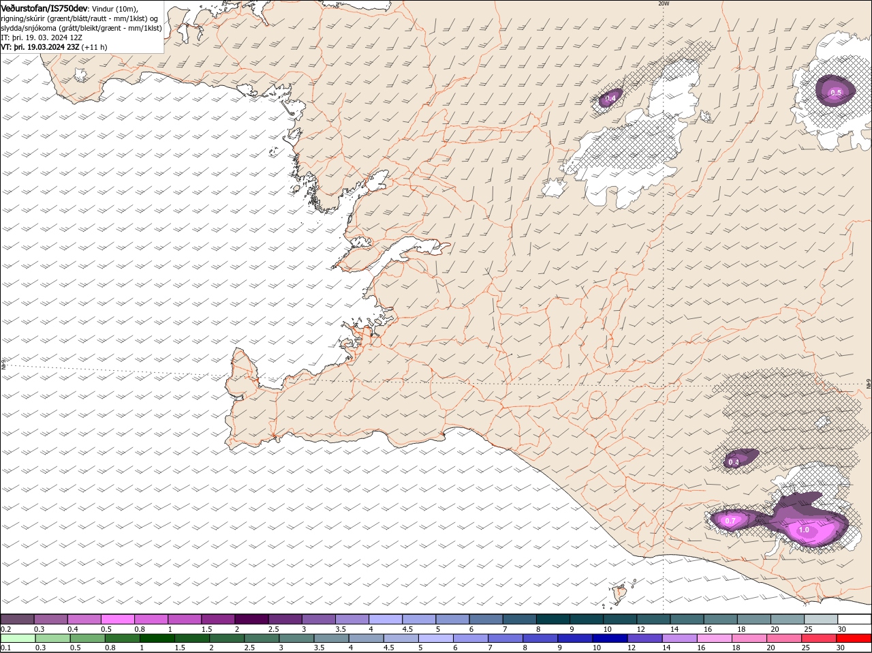Click the bottom legend swatch between 16 and 18
Image resolution: width=872 pixels, height=653 pixels.
pos(715,638)
